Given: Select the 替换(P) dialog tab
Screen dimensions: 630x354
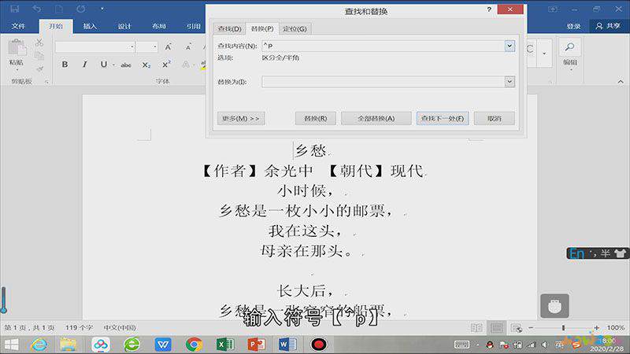Looking at the screenshot, I should click(262, 28).
